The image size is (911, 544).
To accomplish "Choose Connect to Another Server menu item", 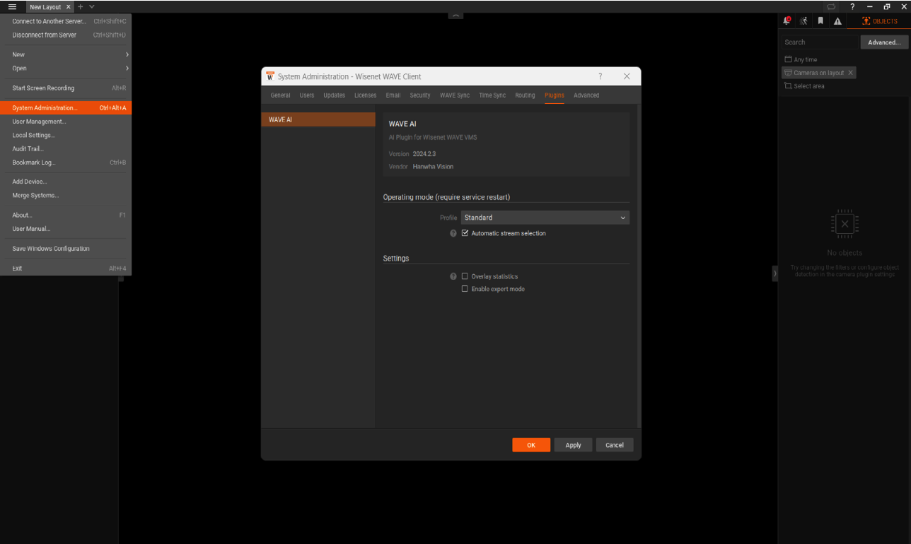I will point(66,21).
